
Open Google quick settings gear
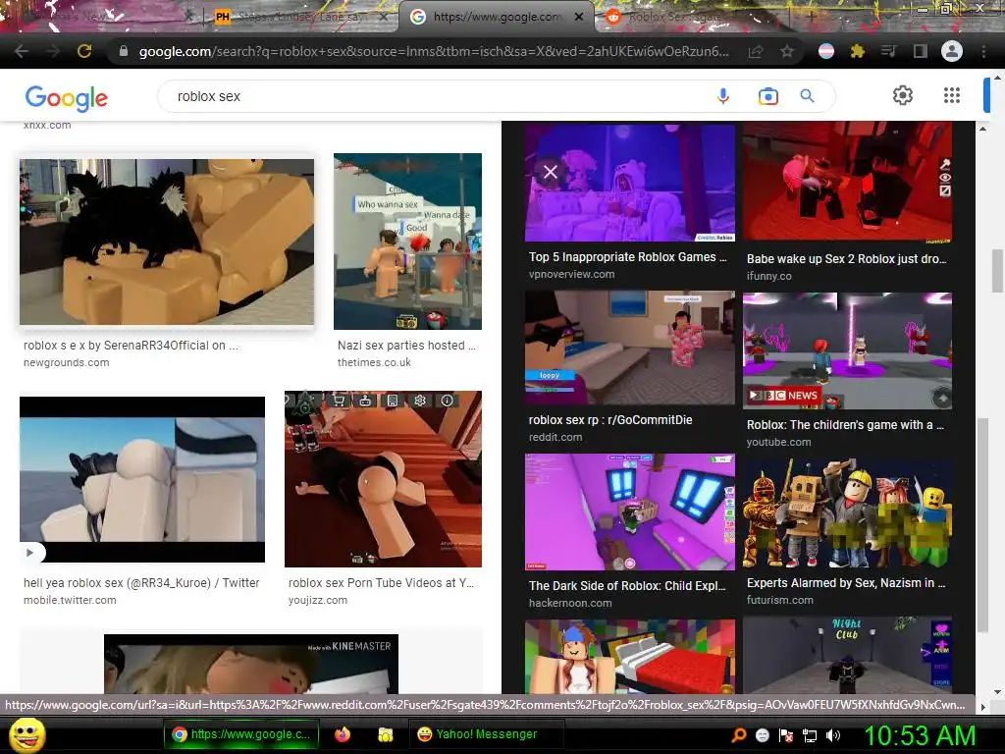pyautogui.click(x=903, y=95)
